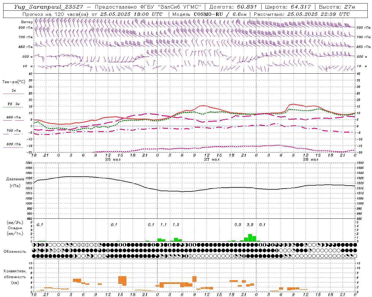This screenshot has width=372, height=297.
Task: Click the red legend line under 2м
Action: point(14,94)
